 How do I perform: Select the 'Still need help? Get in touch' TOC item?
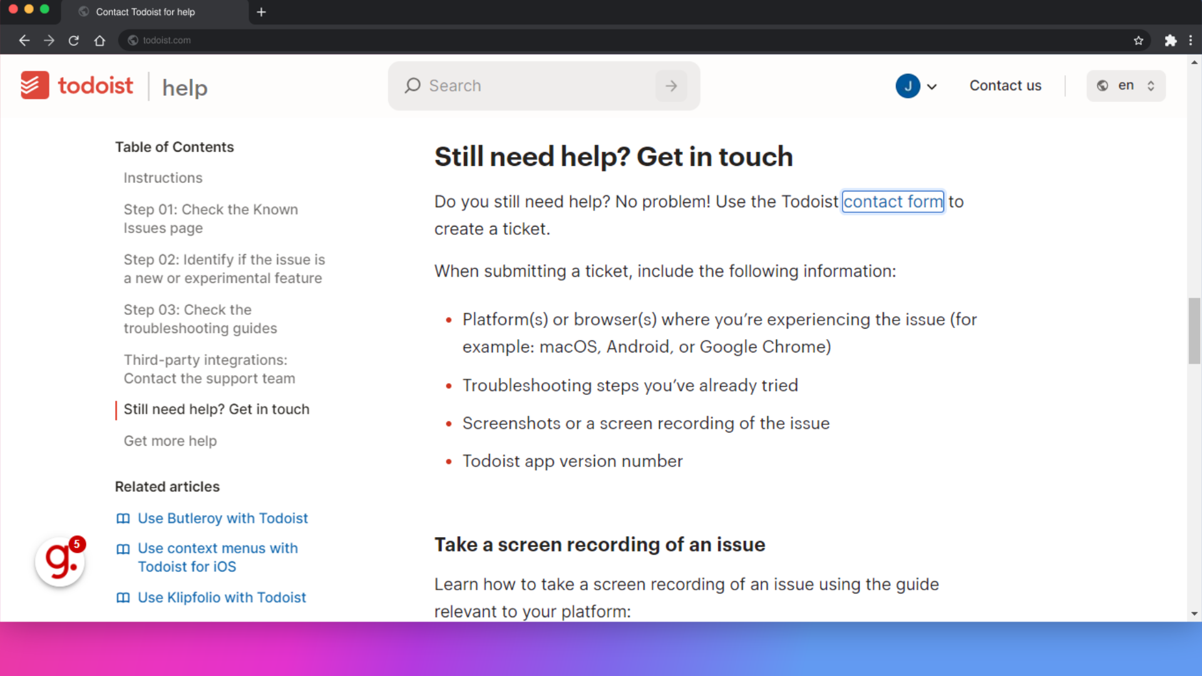(x=216, y=409)
